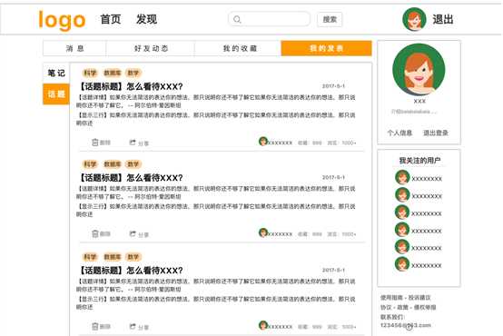The image size is (503, 336).
Task: Open the third user avatar under 我关注的用户
Action: click(x=402, y=212)
